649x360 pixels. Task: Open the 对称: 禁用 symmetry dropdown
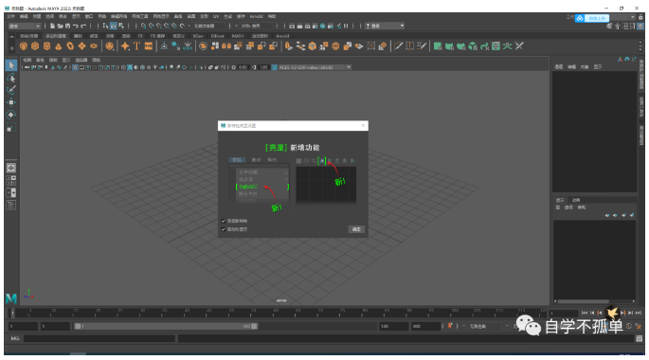click(x=257, y=26)
